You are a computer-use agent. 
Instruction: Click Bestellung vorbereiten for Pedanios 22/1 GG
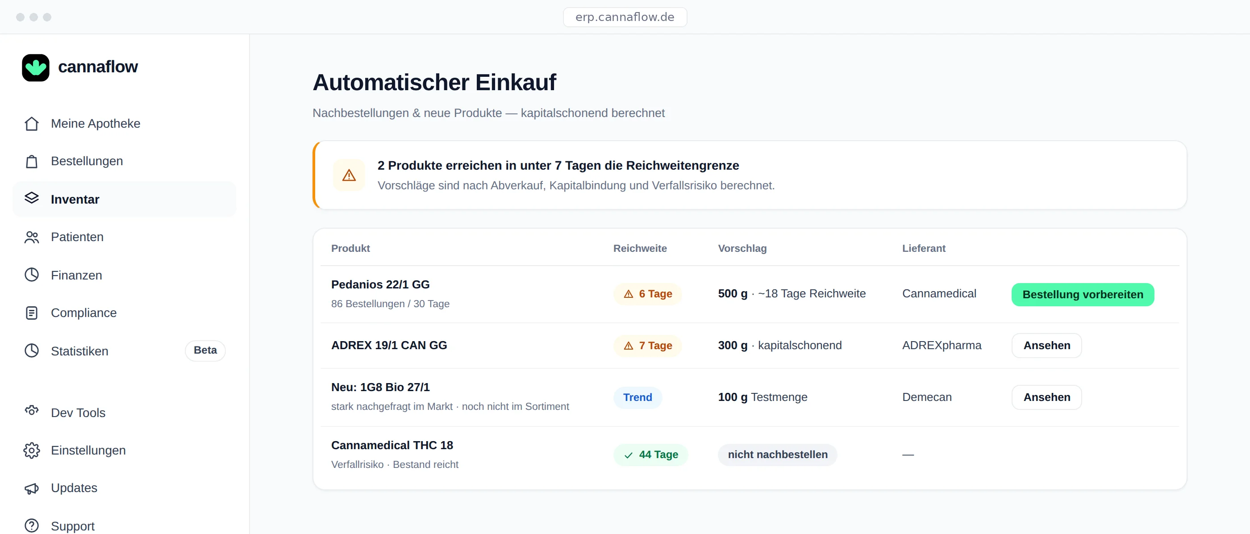coord(1083,295)
